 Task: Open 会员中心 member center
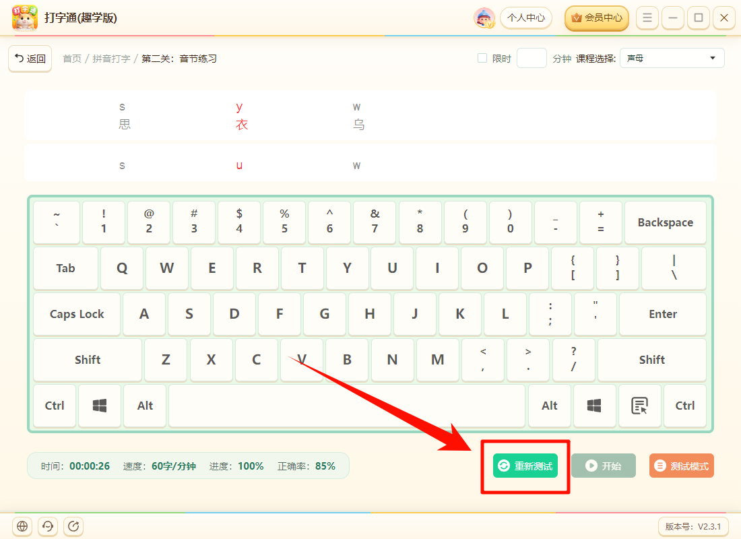pyautogui.click(x=597, y=18)
